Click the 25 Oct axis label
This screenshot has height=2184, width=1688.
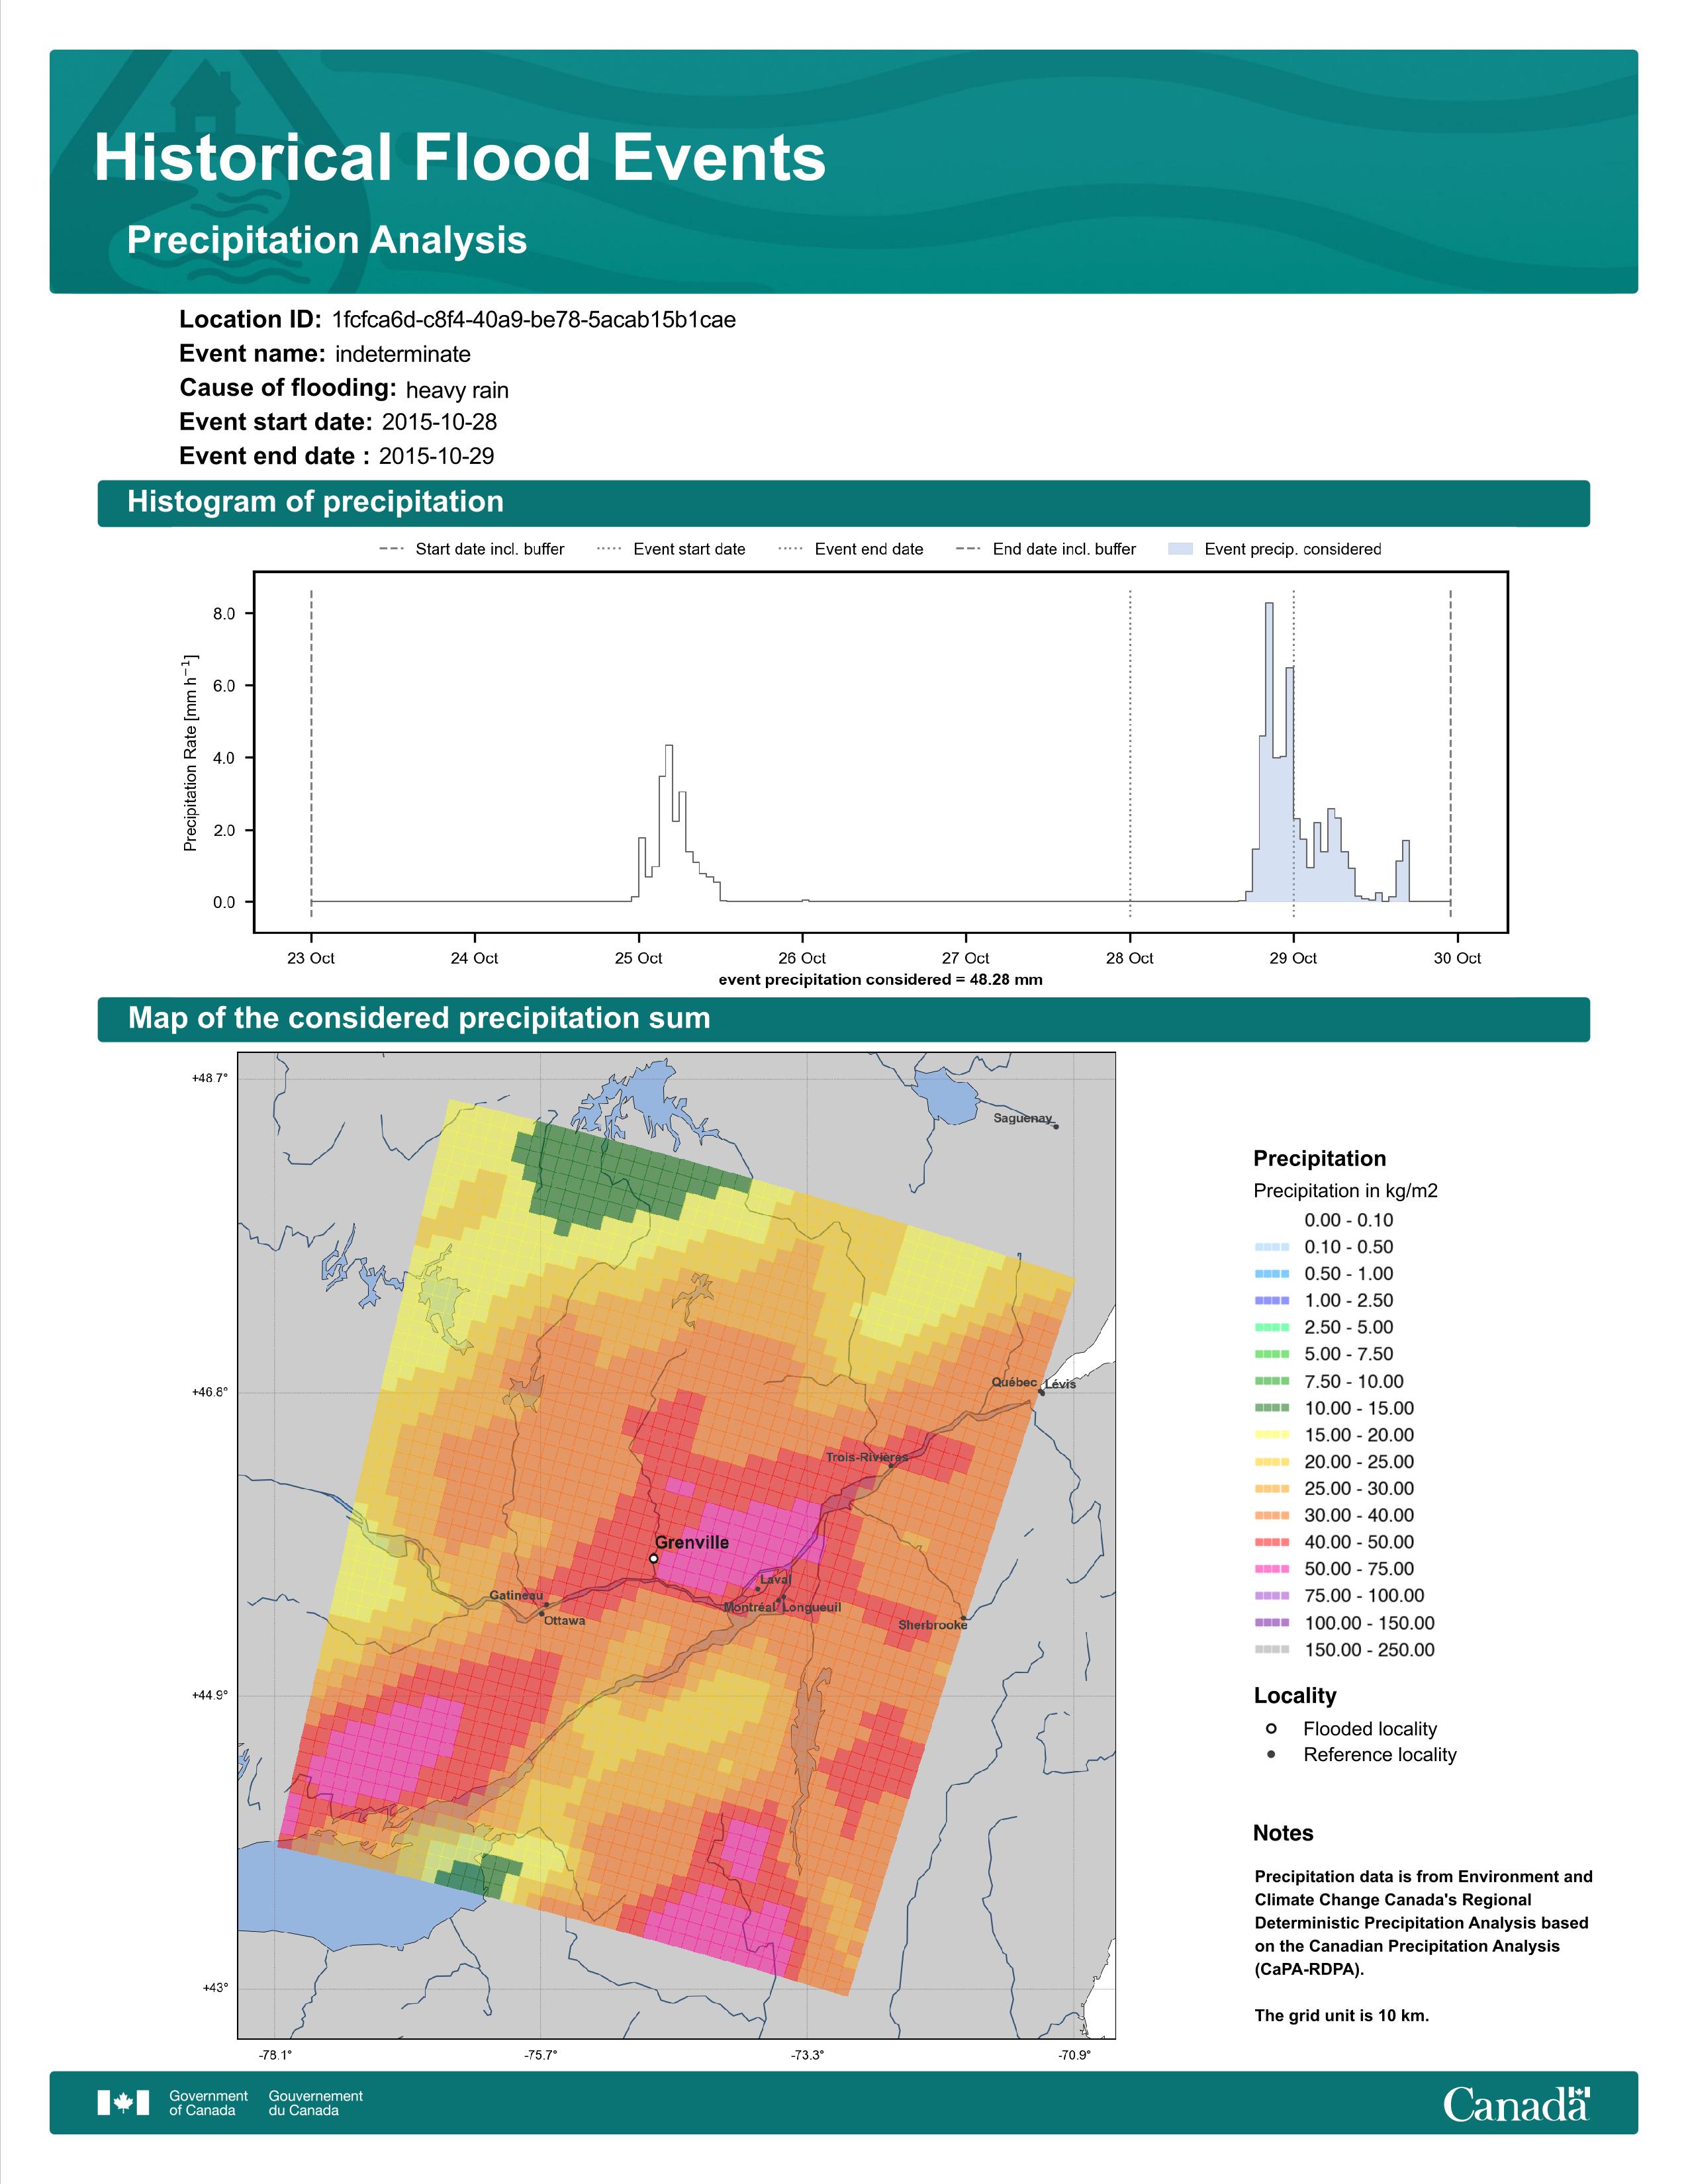pos(638,958)
